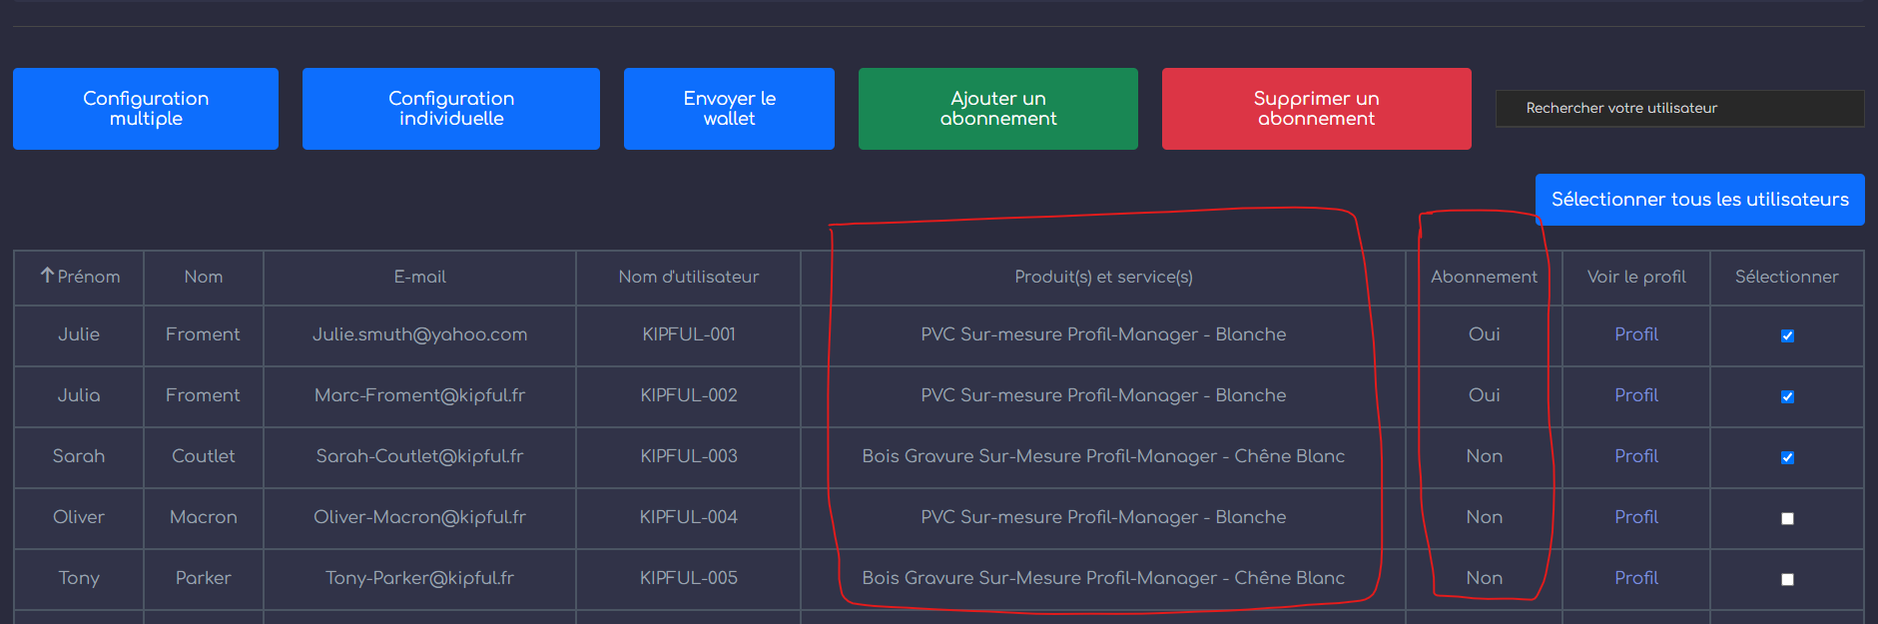Deselect the Sarah Coutlet row checkbox
Image resolution: width=1878 pixels, height=624 pixels.
pos(1787,457)
